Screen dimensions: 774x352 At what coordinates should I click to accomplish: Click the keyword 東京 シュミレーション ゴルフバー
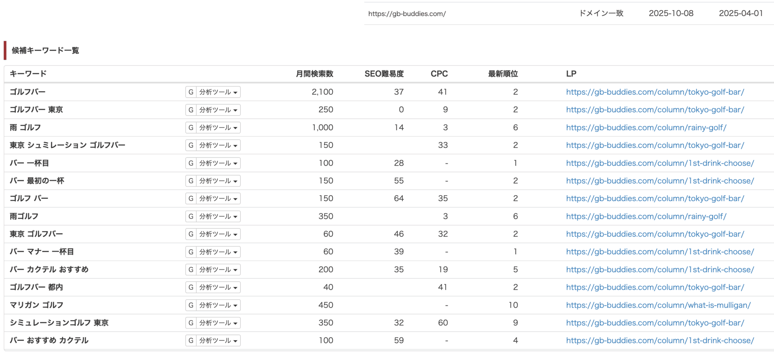pos(67,145)
